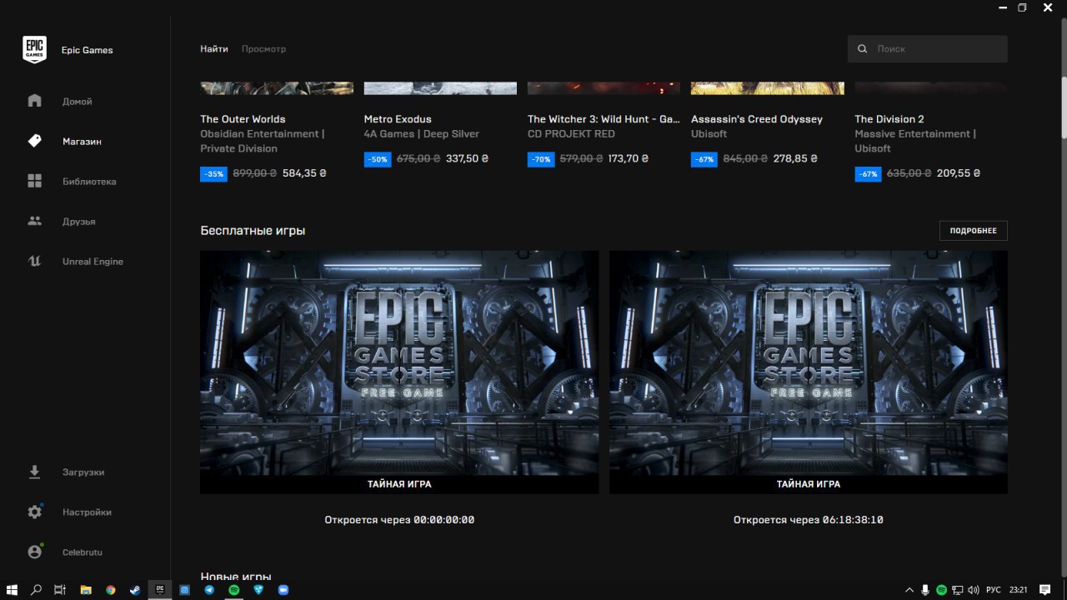Click the Spotify icon in system tray
The height and width of the screenshot is (600, 1067).
tap(941, 589)
